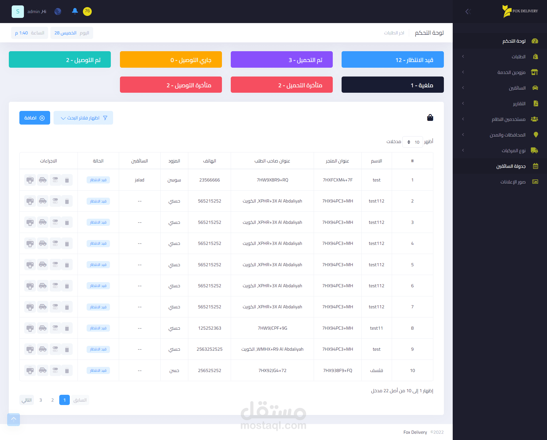
Task: Toggle the status switch for order row 10
Action: (55, 370)
